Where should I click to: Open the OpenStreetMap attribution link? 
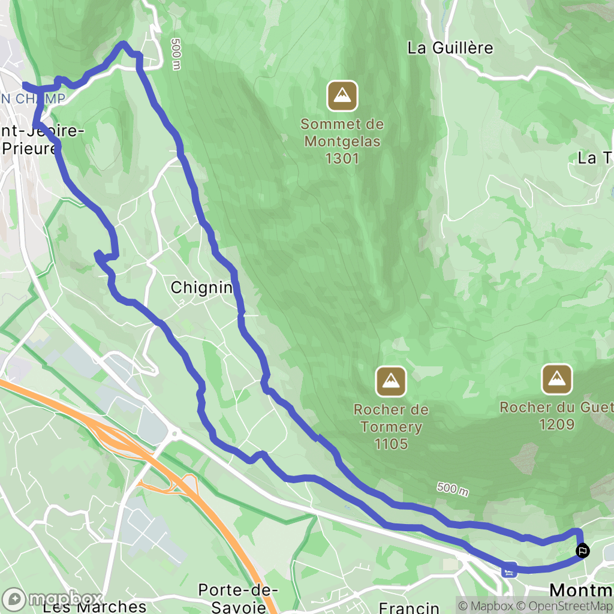[565, 606]
